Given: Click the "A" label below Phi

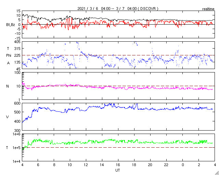Looking at the screenshot, I should 8,63.
